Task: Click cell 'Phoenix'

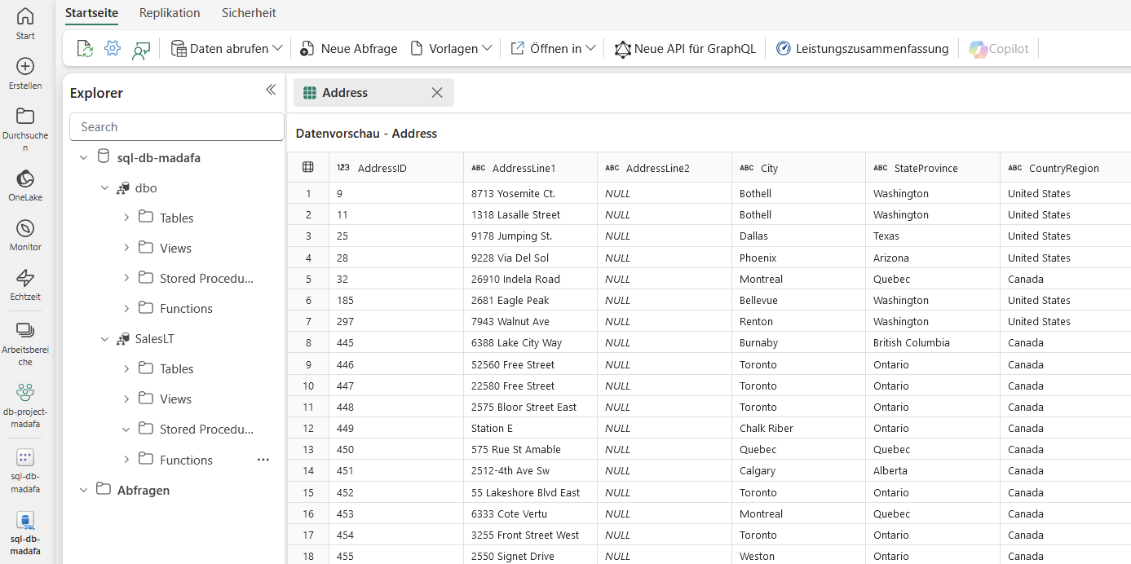Action: point(799,258)
